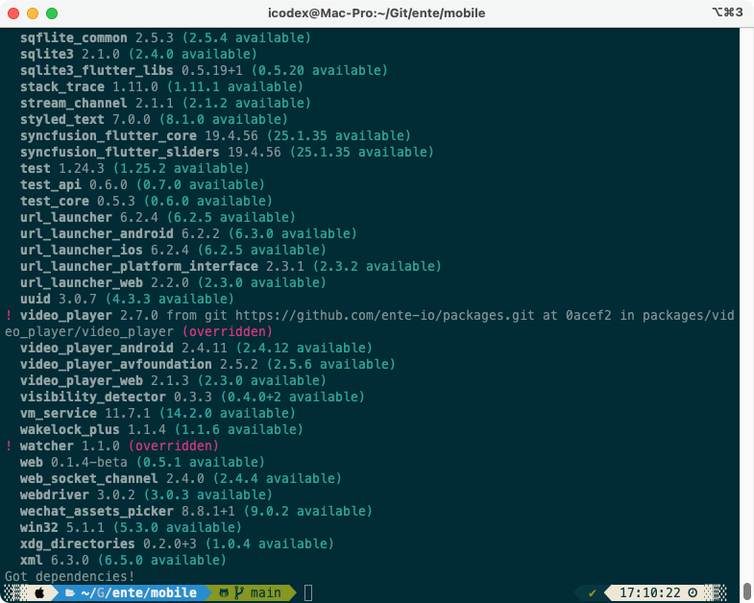Click the green checkmark status icon
The image size is (754, 603).
coord(593,592)
